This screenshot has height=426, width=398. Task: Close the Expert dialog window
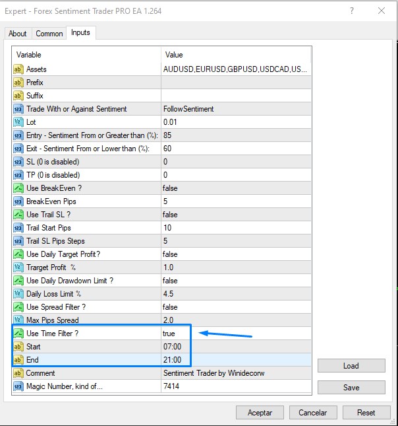tap(382, 11)
